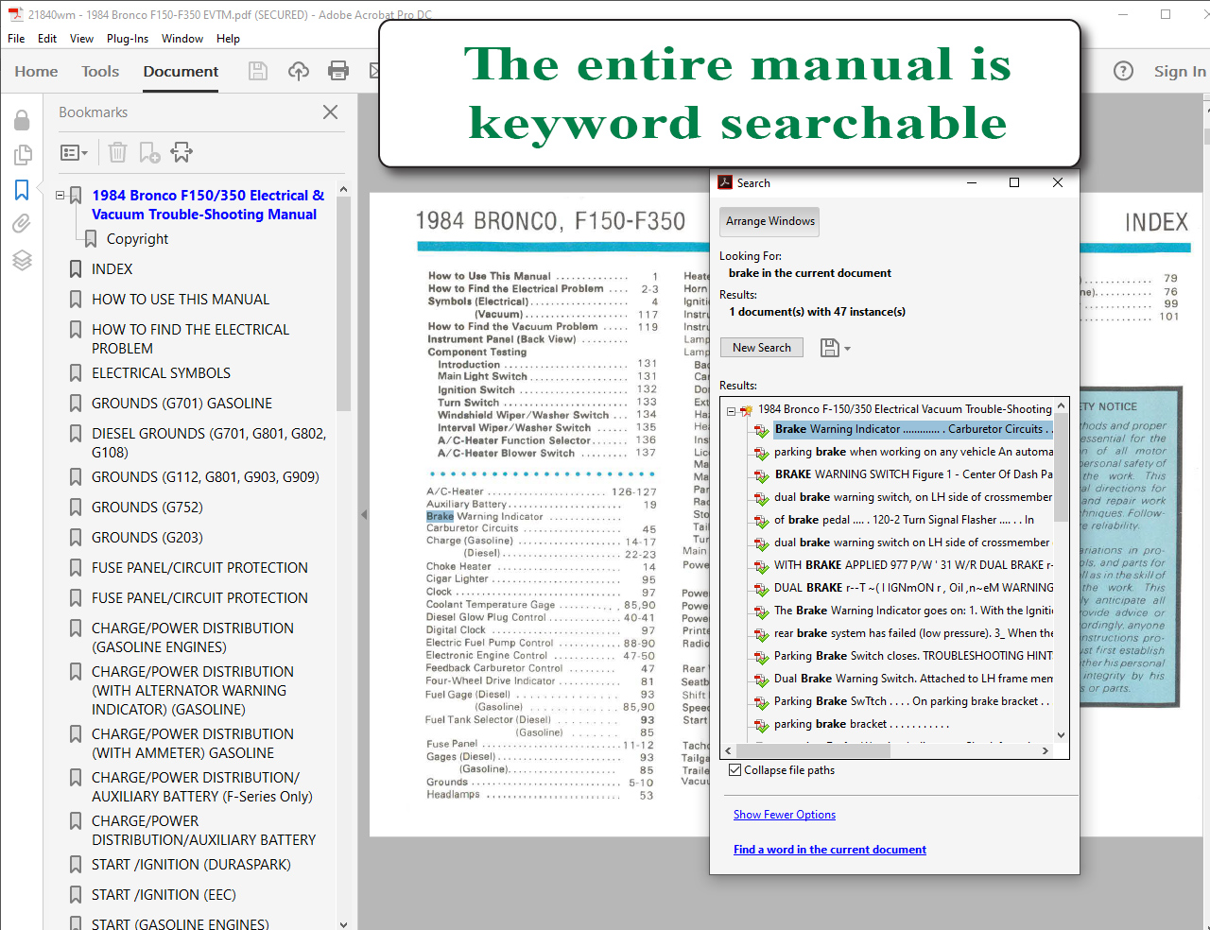Click the GROUNDS (G752) bookmark icon
Image resolution: width=1210 pixels, height=930 pixels.
76,508
